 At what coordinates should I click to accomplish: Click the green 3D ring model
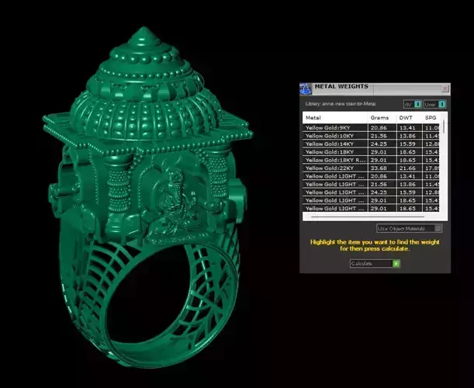tap(148, 196)
